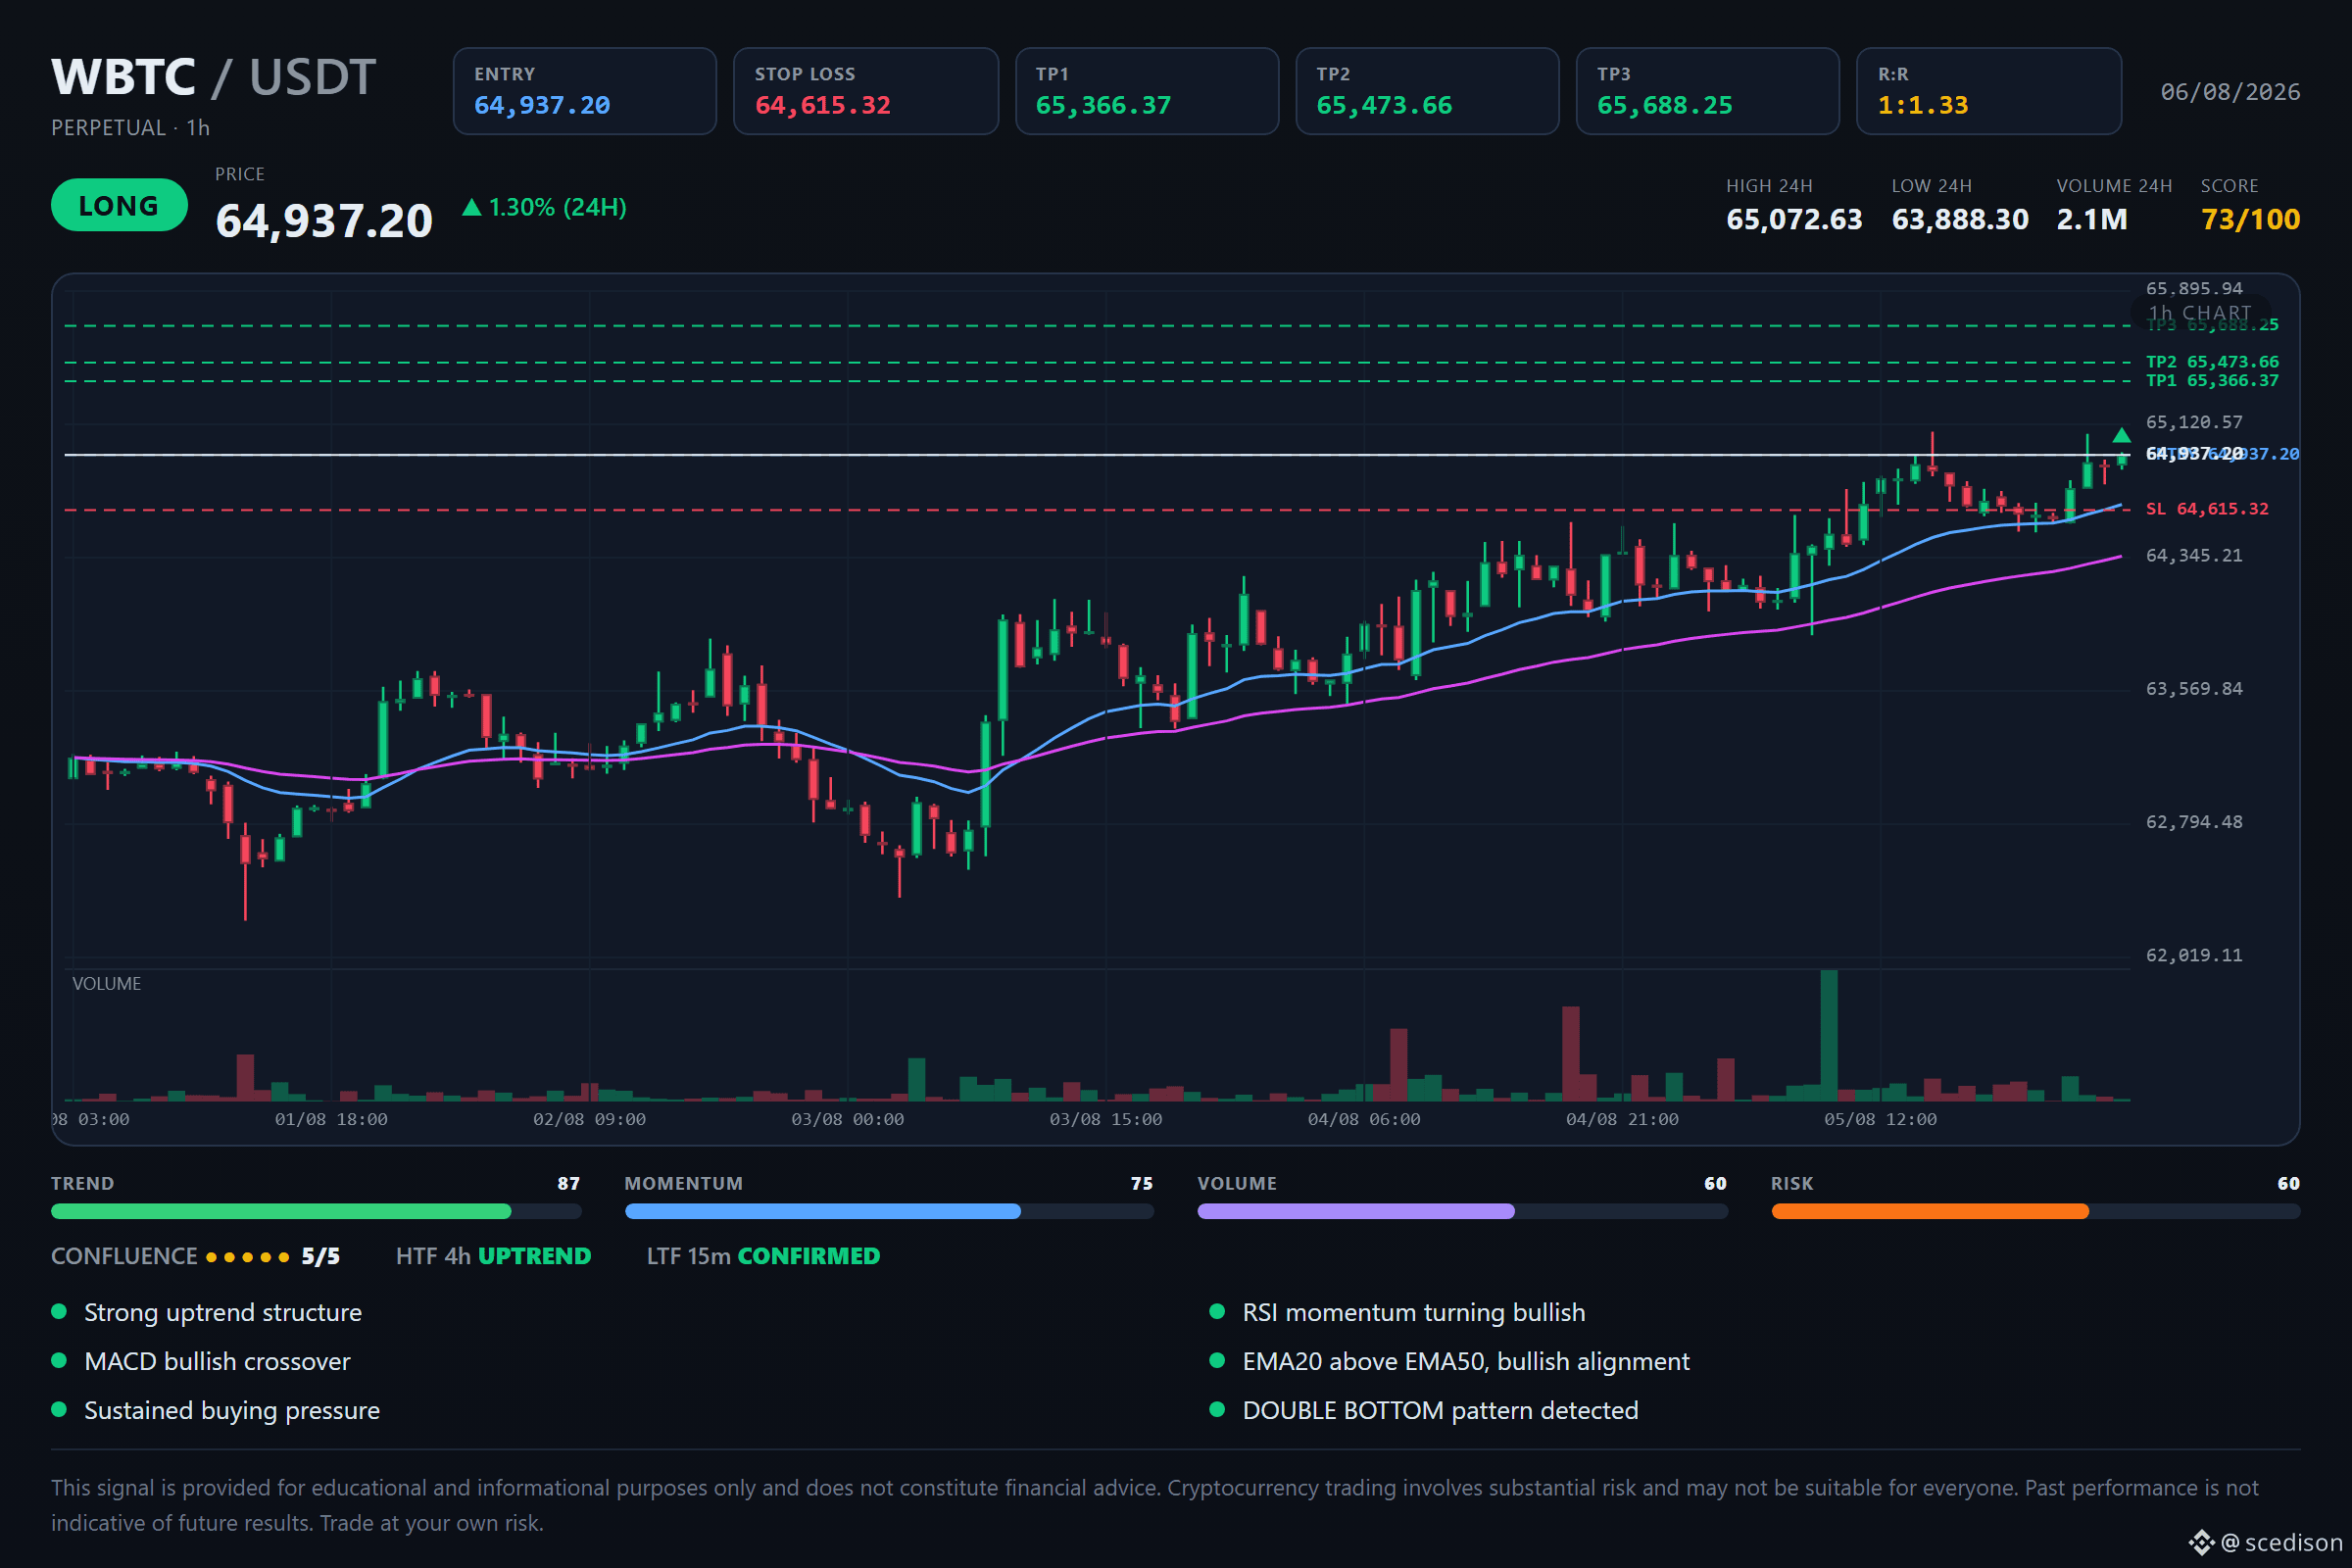This screenshot has width=2352, height=1568.
Task: Select the TP3 card at the top
Action: click(1708, 91)
